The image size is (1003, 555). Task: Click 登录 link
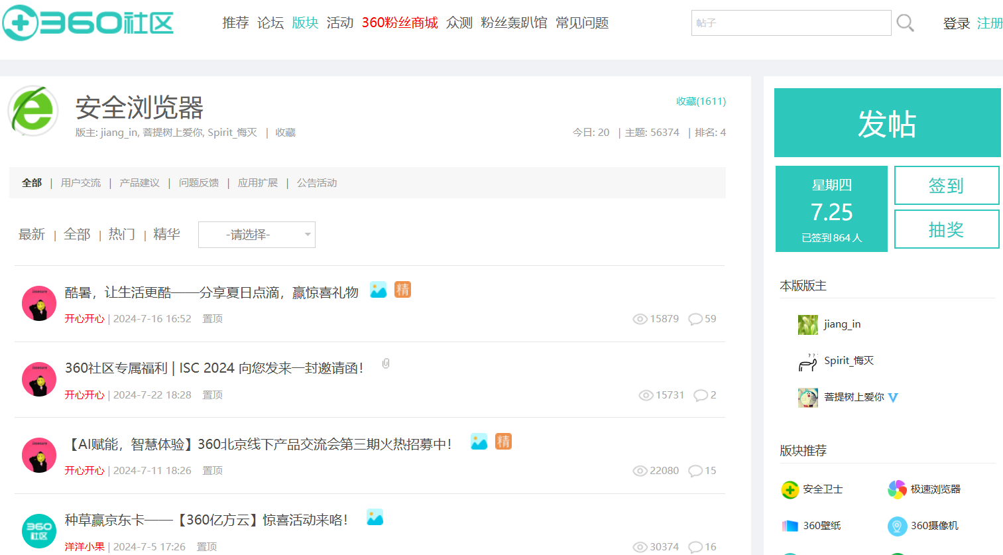click(x=957, y=24)
